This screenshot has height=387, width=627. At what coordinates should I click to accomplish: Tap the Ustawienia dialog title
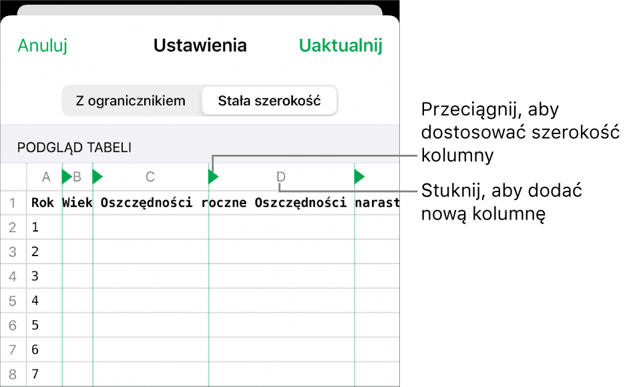coord(200,46)
